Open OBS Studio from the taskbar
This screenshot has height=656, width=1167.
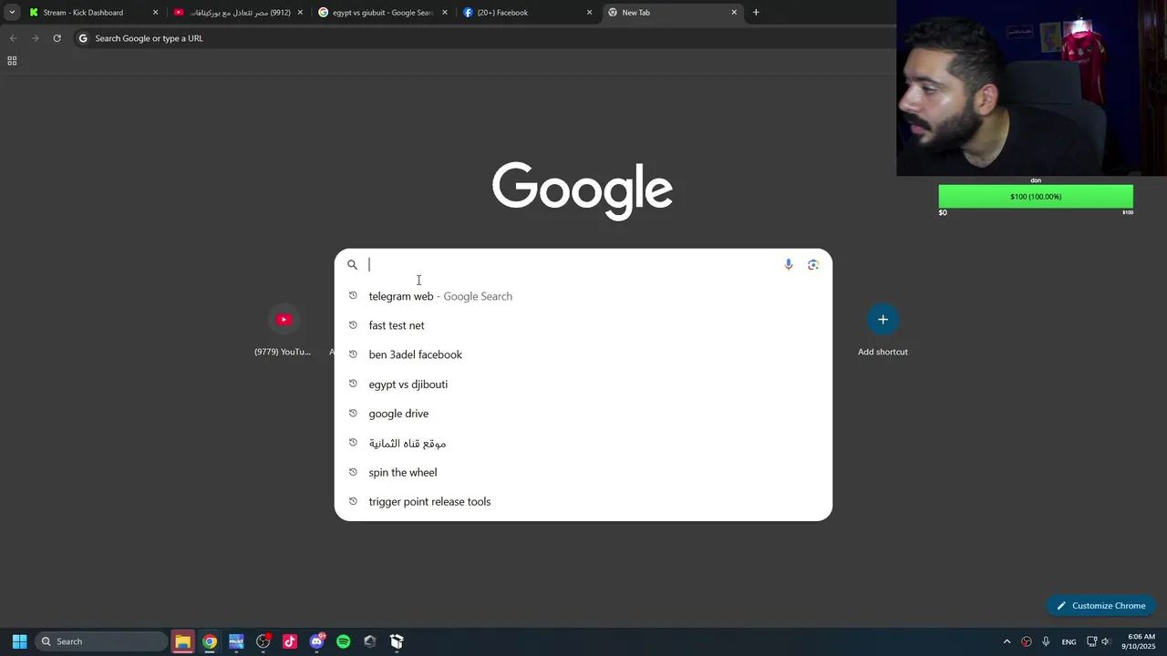(x=263, y=641)
